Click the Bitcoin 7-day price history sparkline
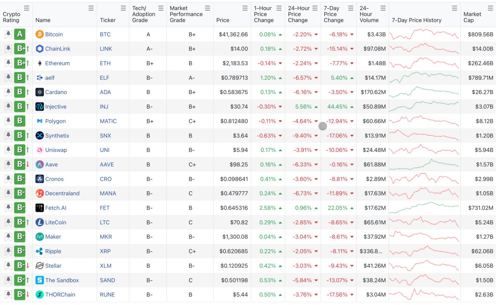The image size is (496, 305). (424, 34)
